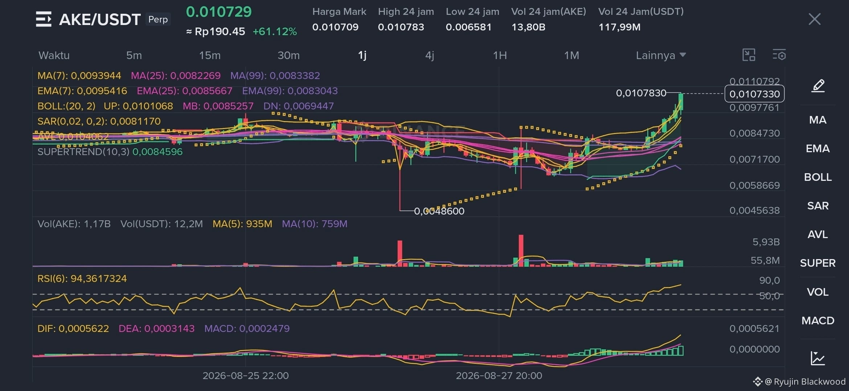The image size is (849, 391).
Task: Select the 30m timeframe
Action: 288,55
